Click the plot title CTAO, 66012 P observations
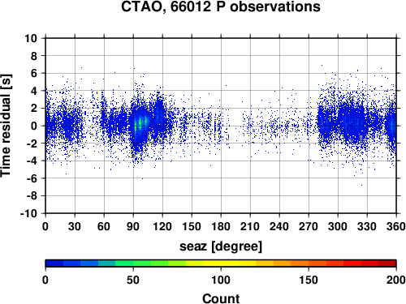The image size is (406, 304). [x=221, y=6]
